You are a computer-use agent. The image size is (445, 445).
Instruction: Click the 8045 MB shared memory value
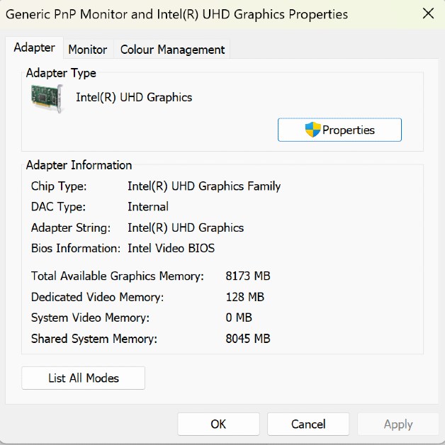(248, 339)
